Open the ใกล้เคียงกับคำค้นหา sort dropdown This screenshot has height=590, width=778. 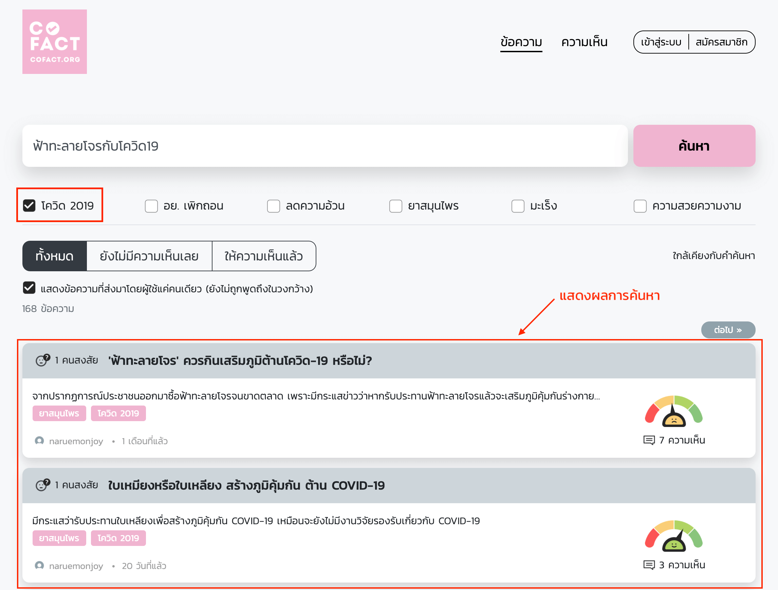713,256
